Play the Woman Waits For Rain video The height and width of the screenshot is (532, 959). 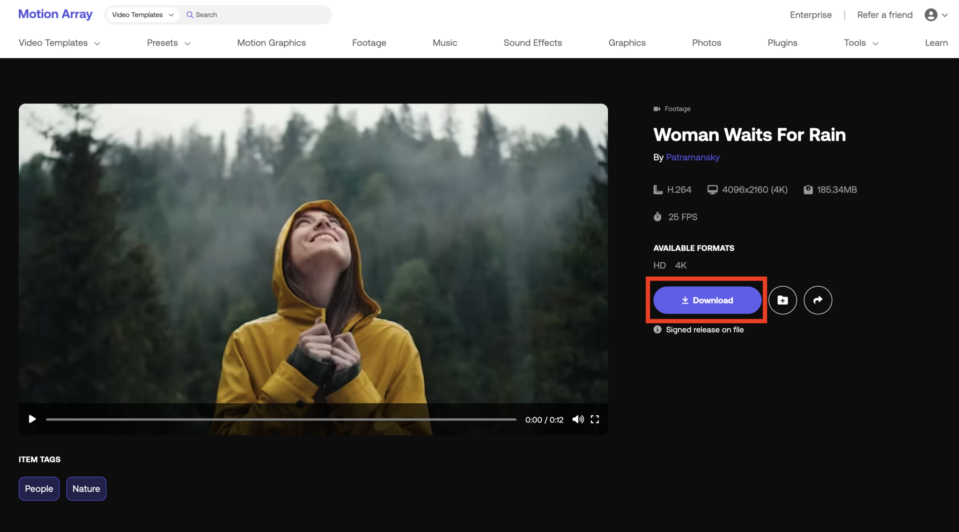coord(32,419)
